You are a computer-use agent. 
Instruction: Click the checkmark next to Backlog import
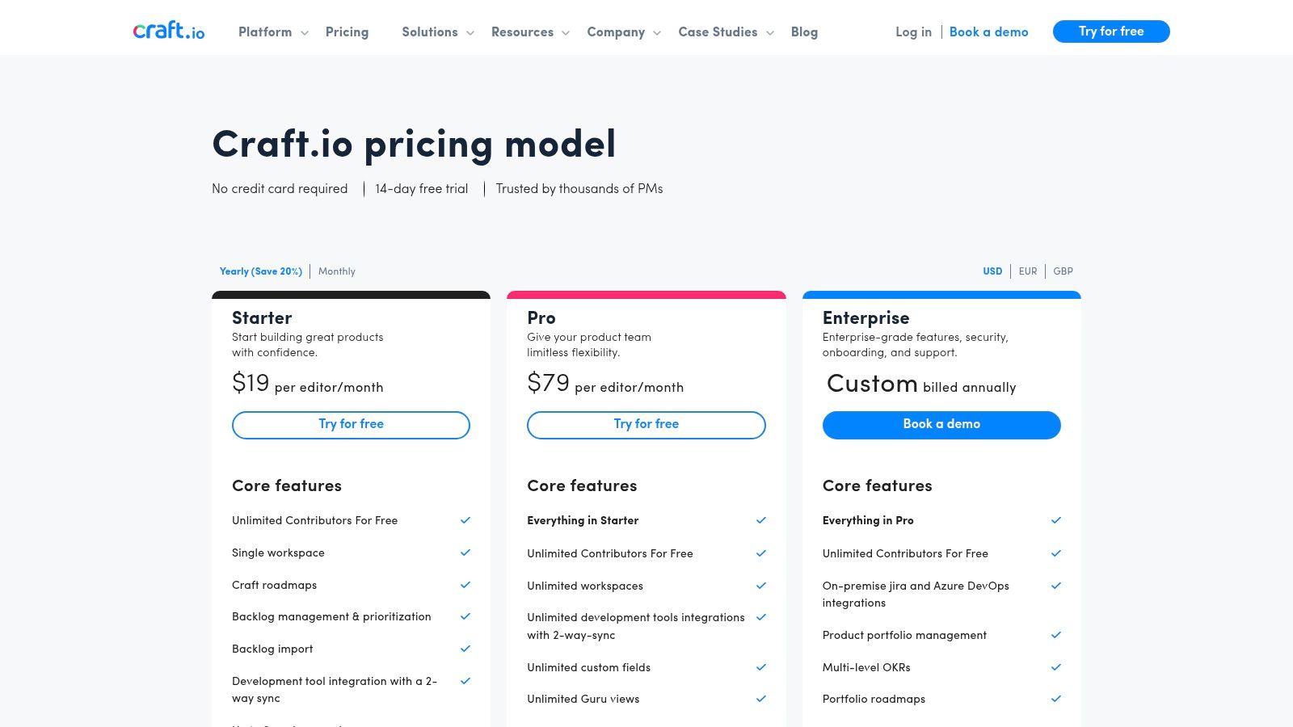(465, 649)
